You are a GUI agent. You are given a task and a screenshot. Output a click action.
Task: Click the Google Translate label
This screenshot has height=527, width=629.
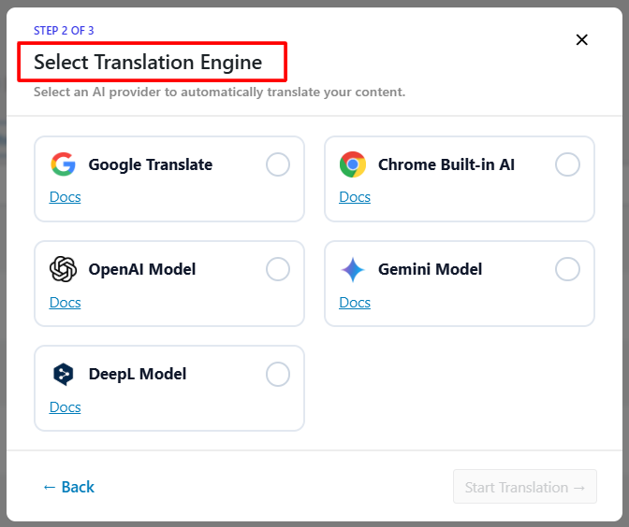[x=151, y=164]
